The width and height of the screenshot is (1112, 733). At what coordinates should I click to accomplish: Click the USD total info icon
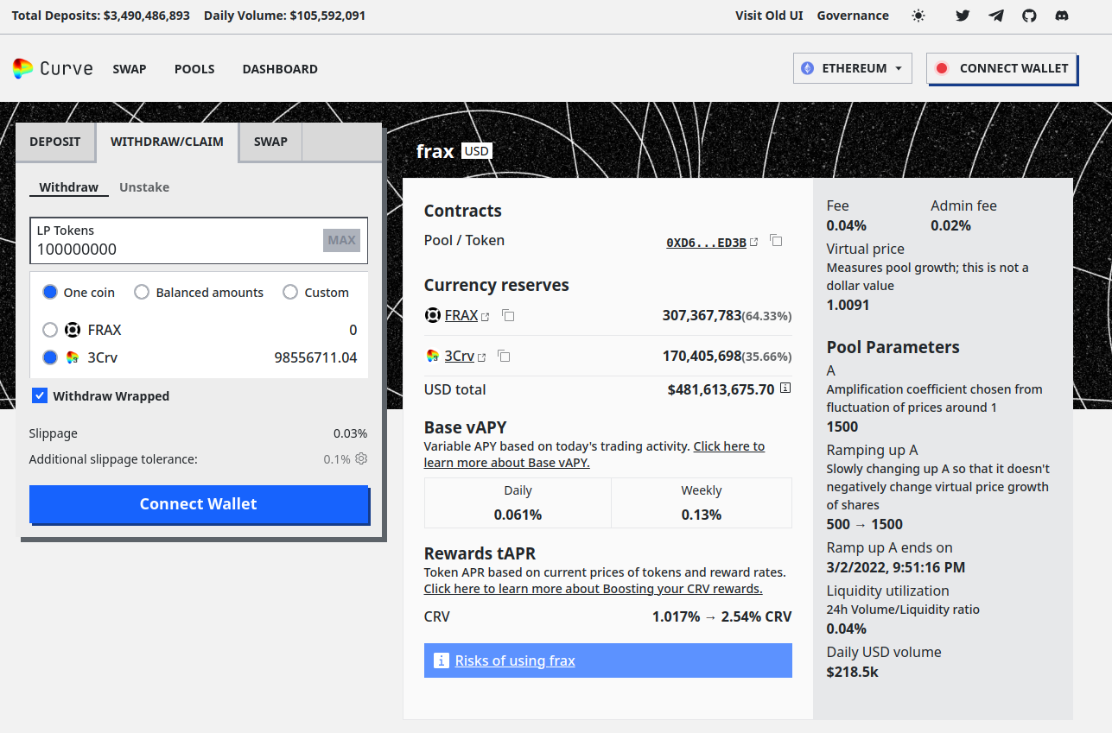click(x=785, y=389)
